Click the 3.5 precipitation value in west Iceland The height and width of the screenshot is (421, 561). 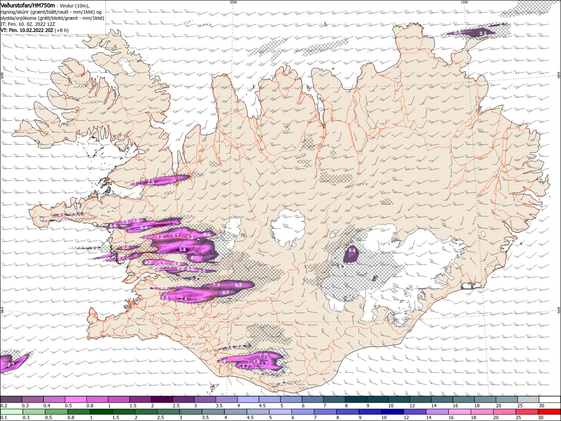[x=183, y=250]
